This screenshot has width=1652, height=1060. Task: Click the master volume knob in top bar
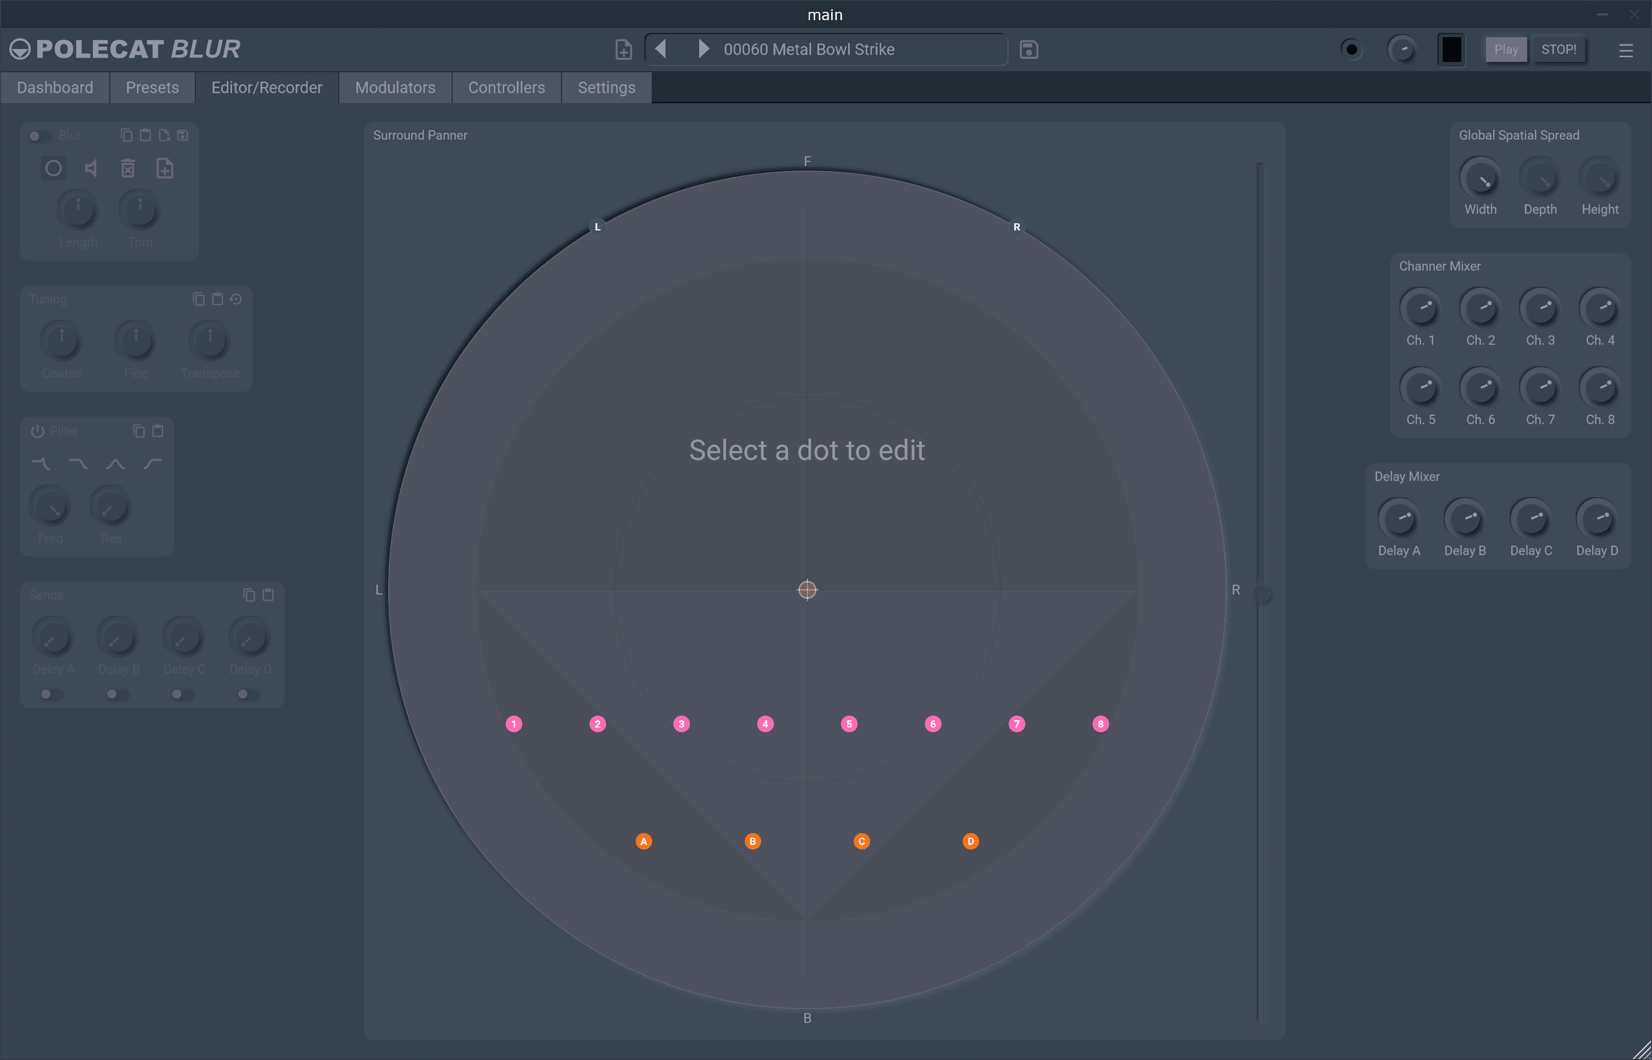click(1402, 49)
